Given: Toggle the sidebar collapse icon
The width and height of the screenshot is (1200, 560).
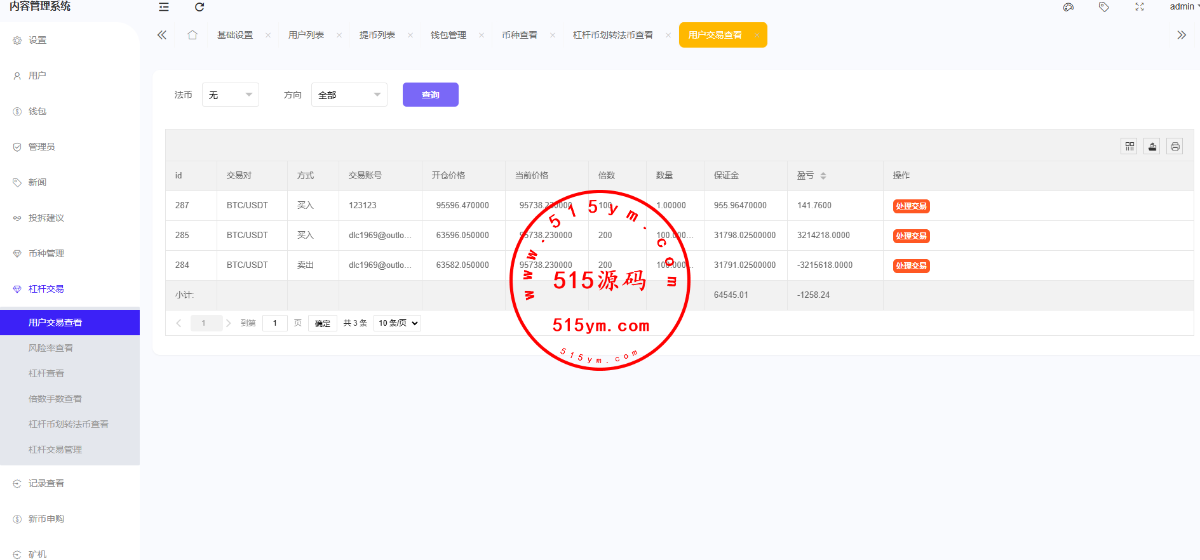Looking at the screenshot, I should [164, 7].
